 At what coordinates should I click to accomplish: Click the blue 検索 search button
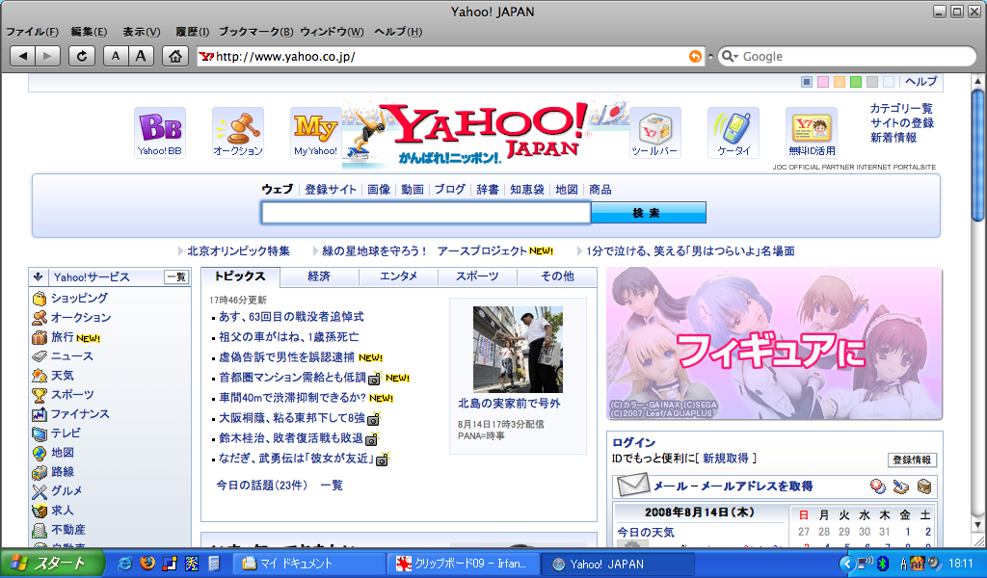[x=649, y=213]
